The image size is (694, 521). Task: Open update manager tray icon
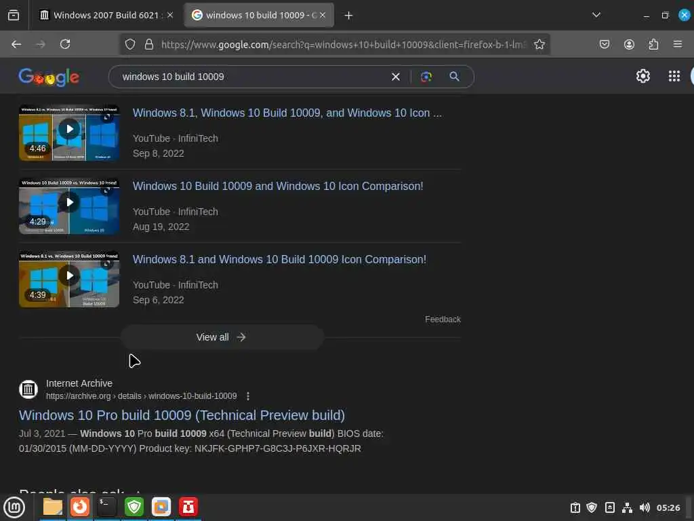tap(575, 507)
